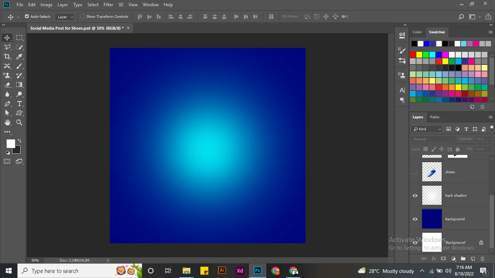Open the Image menu
Image resolution: width=495 pixels, height=278 pixels.
click(x=46, y=5)
